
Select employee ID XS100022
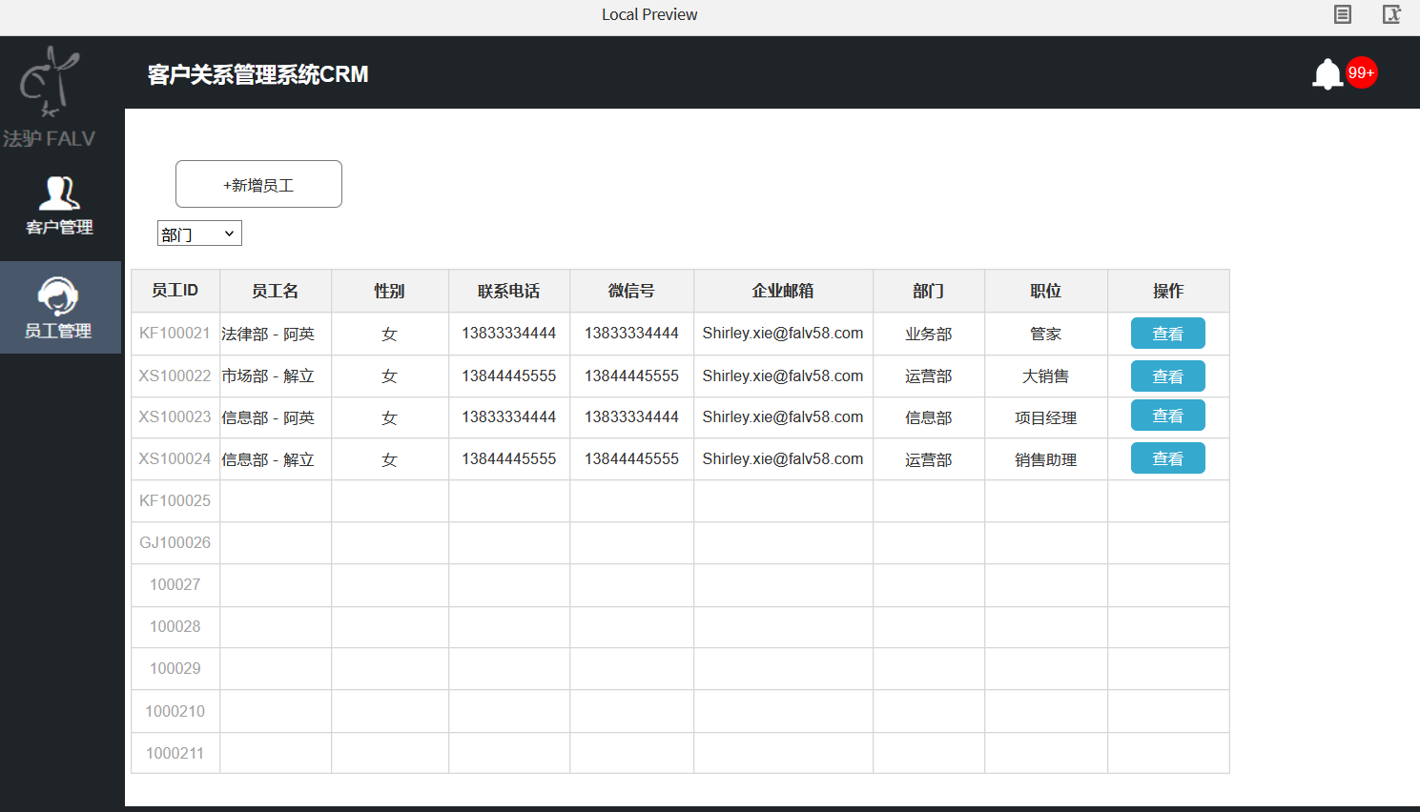(175, 376)
